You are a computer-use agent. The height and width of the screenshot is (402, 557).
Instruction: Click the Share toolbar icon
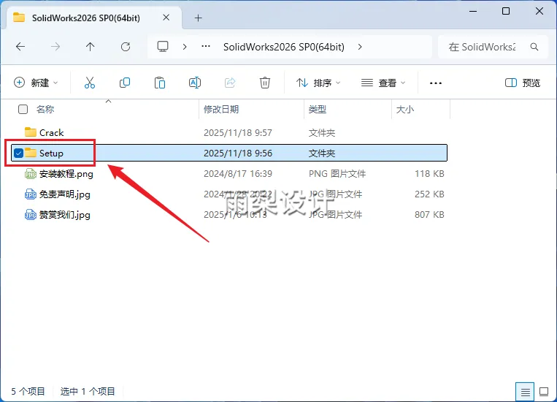[x=230, y=83]
